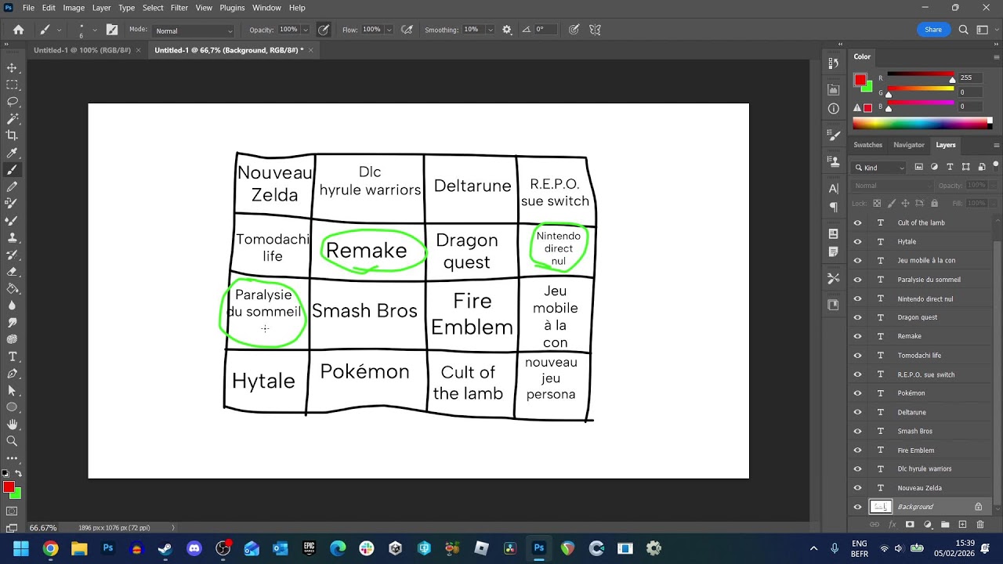Add layer style fx icon
Screen dimensions: 1003x564
tap(892, 524)
